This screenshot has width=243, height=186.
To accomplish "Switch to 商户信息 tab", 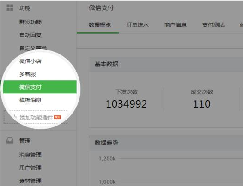I will click(175, 25).
